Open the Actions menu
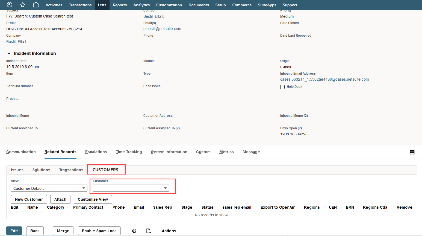422x236 pixels. point(169,231)
